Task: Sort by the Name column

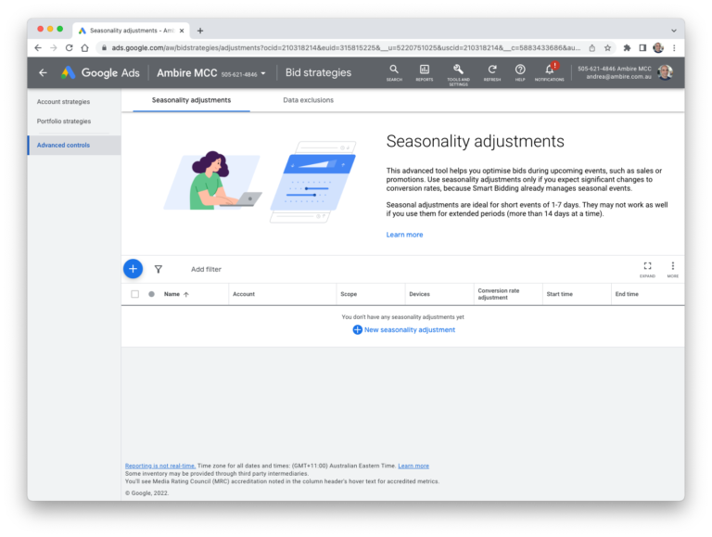Action: point(176,294)
